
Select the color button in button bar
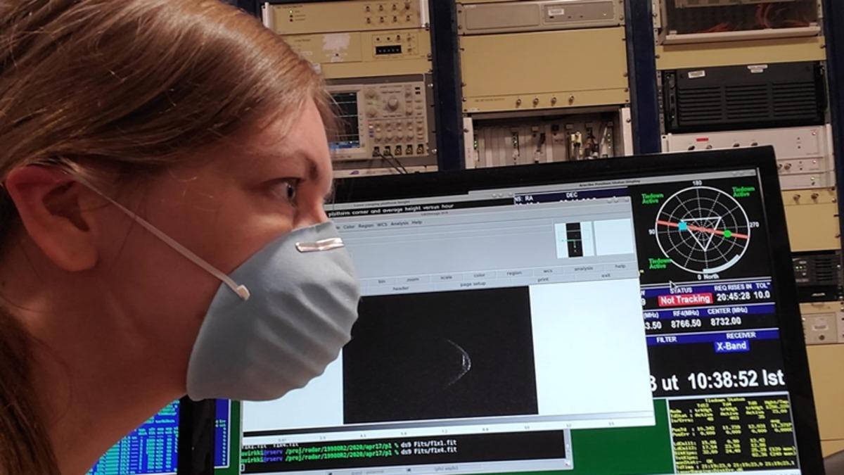(x=480, y=275)
